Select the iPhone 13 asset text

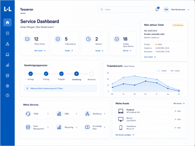(130, 129)
